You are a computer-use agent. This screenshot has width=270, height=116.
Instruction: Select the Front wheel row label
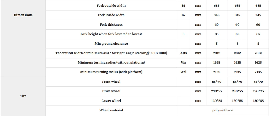[x=111, y=82]
